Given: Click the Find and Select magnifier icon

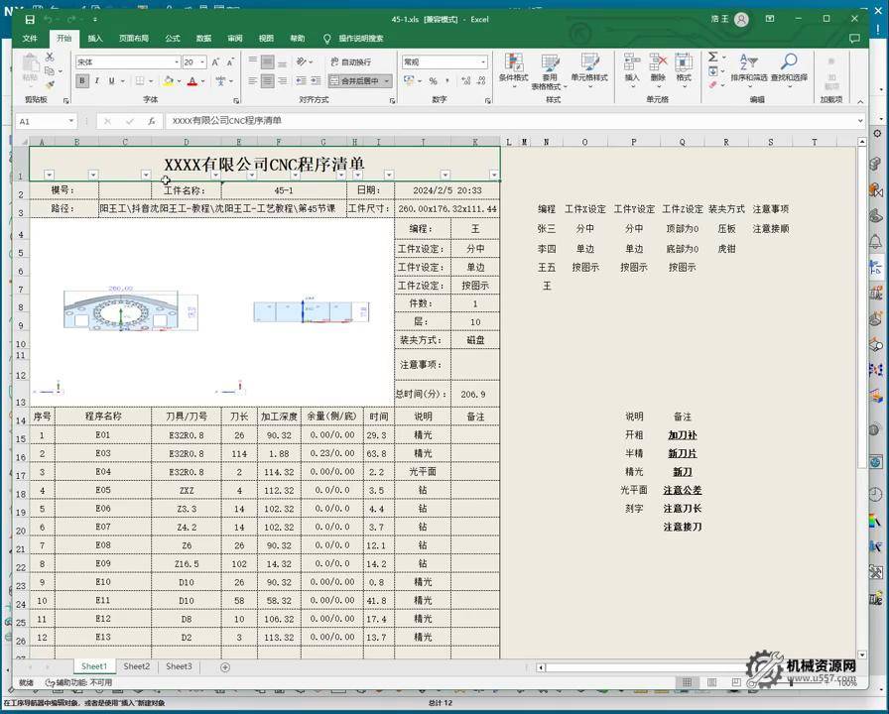Looking at the screenshot, I should pyautogui.click(x=789, y=65).
